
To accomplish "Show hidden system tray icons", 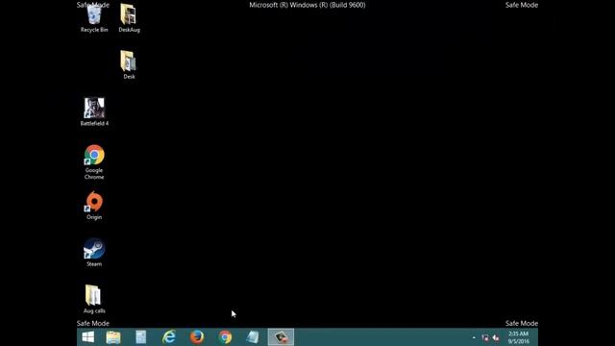I will [474, 337].
